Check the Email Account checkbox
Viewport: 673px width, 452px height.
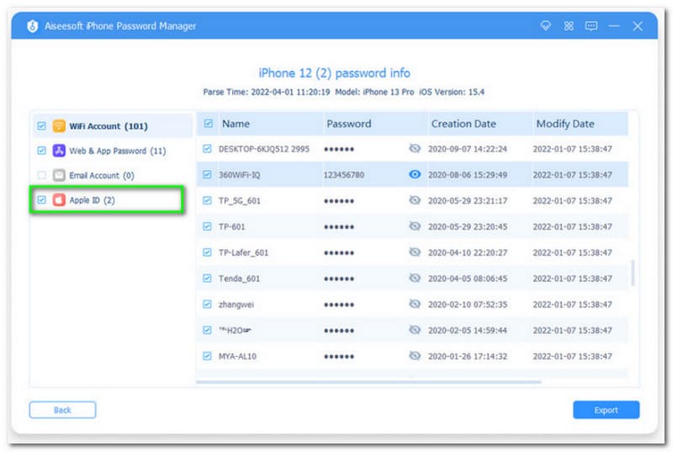pyautogui.click(x=41, y=175)
